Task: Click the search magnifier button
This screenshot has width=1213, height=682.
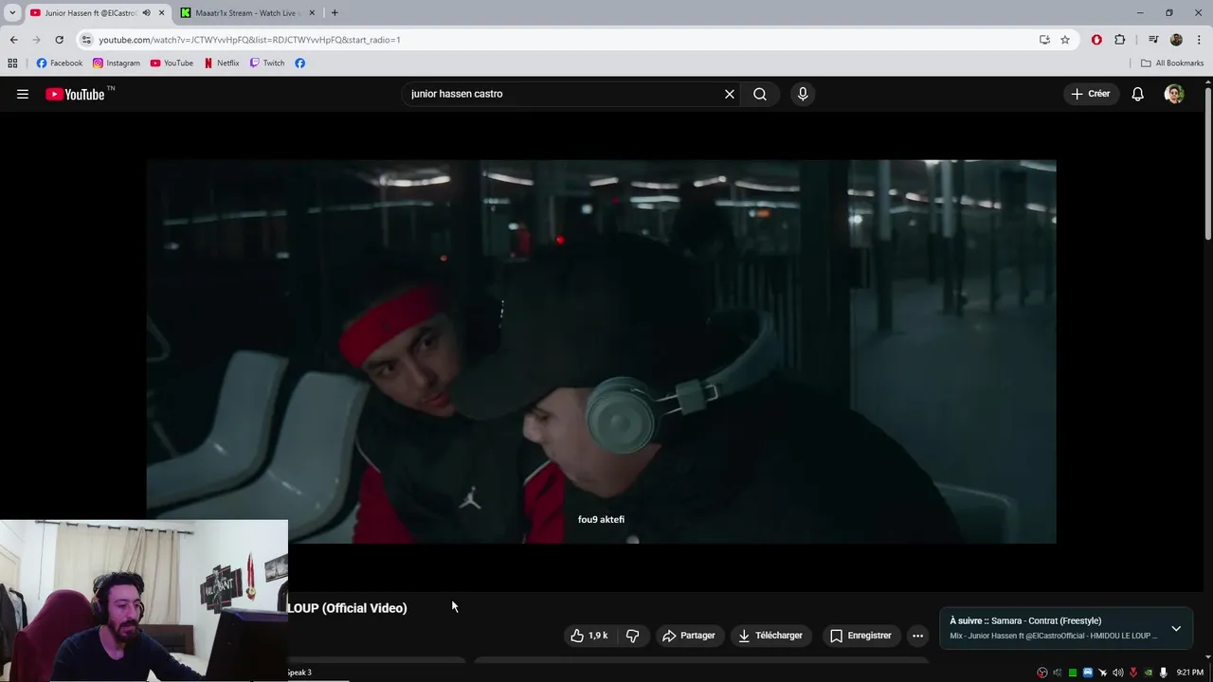Action: point(760,94)
